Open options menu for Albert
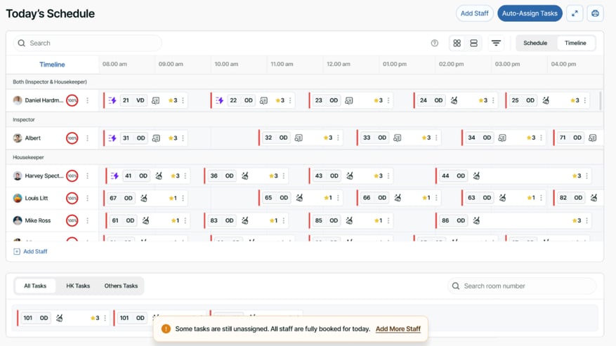 pos(88,138)
